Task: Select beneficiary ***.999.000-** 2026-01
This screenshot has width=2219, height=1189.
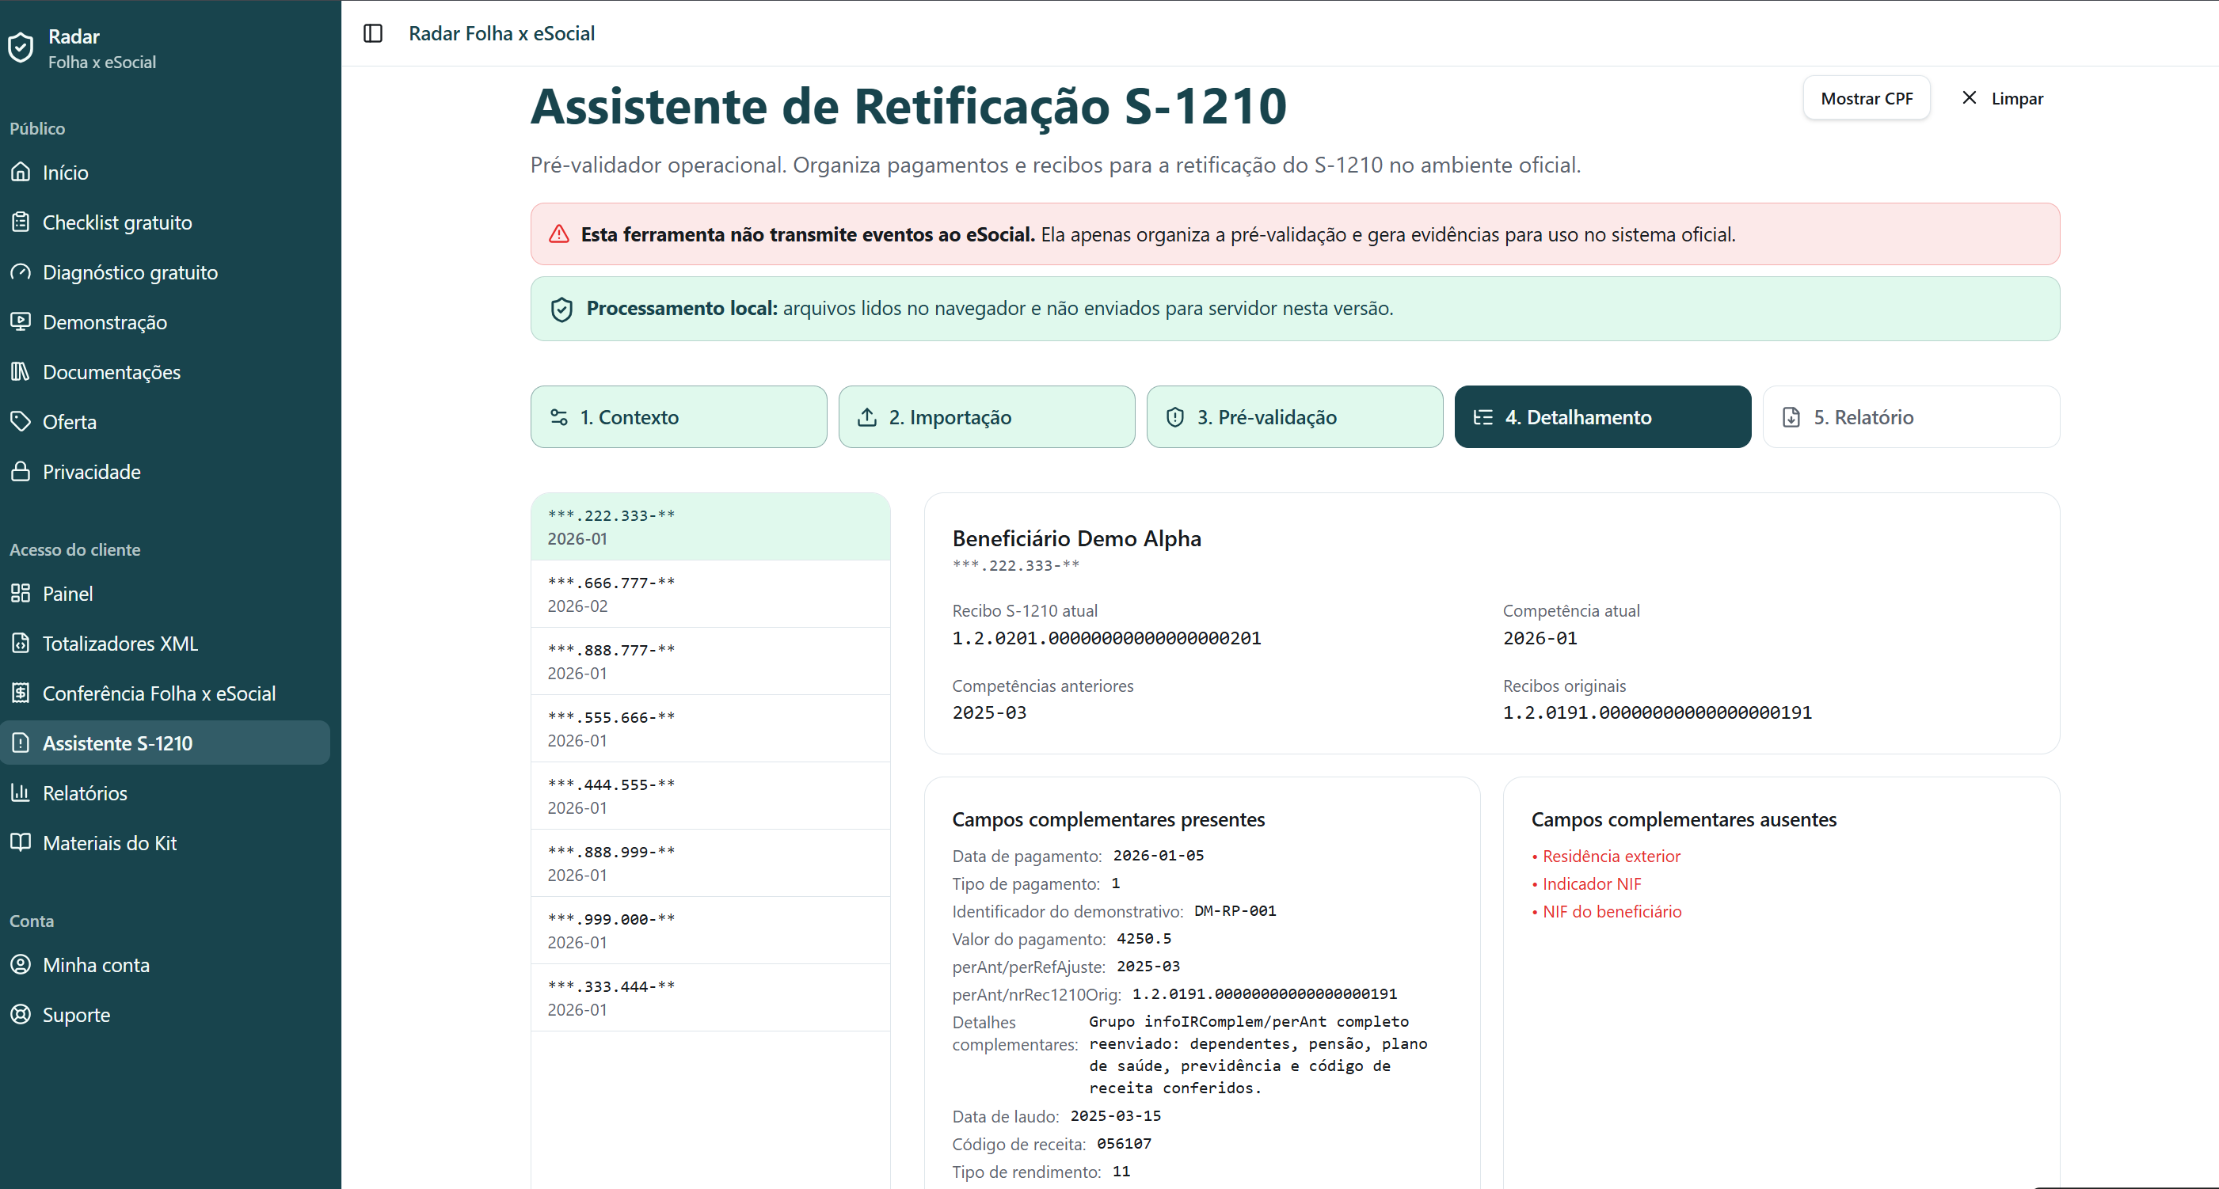Action: [x=710, y=930]
